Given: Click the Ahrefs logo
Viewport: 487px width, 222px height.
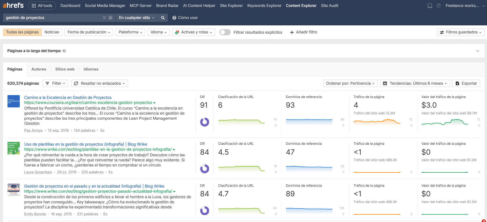Looking at the screenshot, I should [13, 5].
